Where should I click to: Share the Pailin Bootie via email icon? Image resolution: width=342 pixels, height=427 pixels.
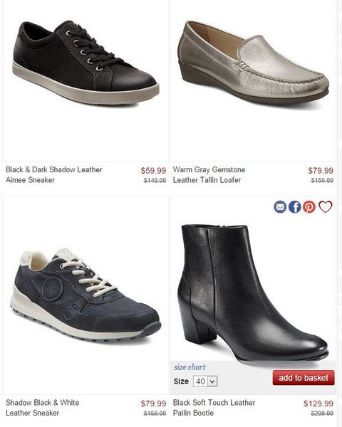280,207
